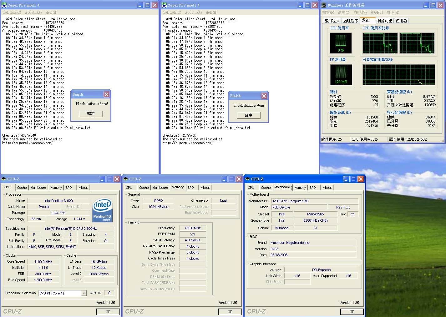Open CPU tab in middle CPU-Z window
This screenshot has width=446, height=317.
pyautogui.click(x=129, y=188)
